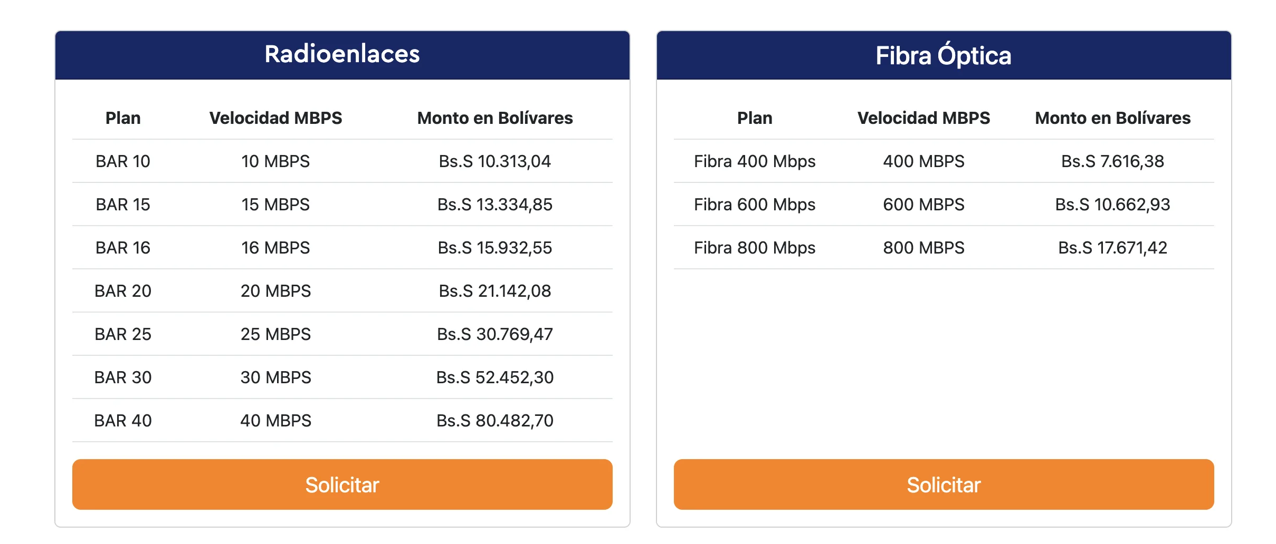Click Solicitar button under Radioenlaces plans
This screenshot has height=544, width=1276.
(342, 484)
